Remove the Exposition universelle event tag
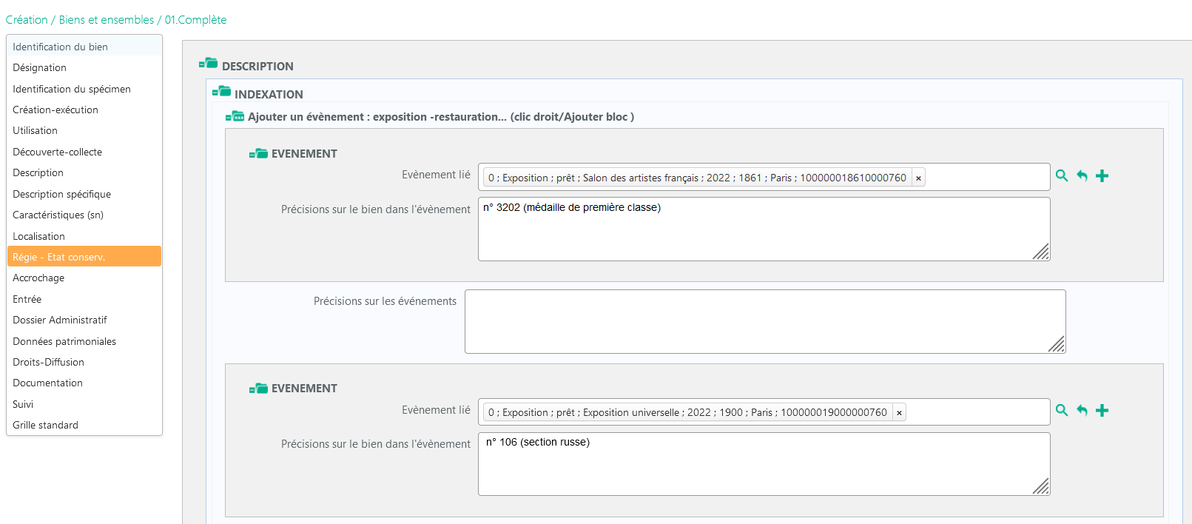This screenshot has width=1192, height=524. click(899, 413)
